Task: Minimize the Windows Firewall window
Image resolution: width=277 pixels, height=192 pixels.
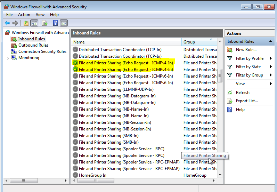Action: [x=246, y=7]
